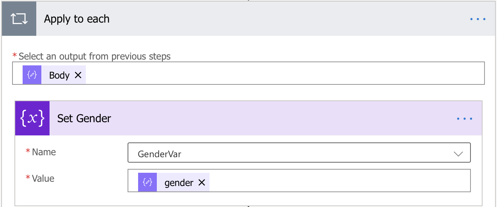Open the Set Gender action ellipsis menu

click(465, 119)
